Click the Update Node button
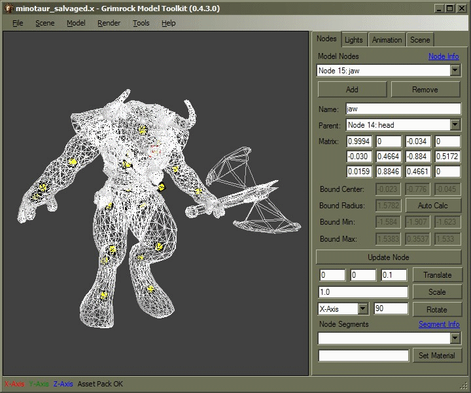 click(x=389, y=257)
